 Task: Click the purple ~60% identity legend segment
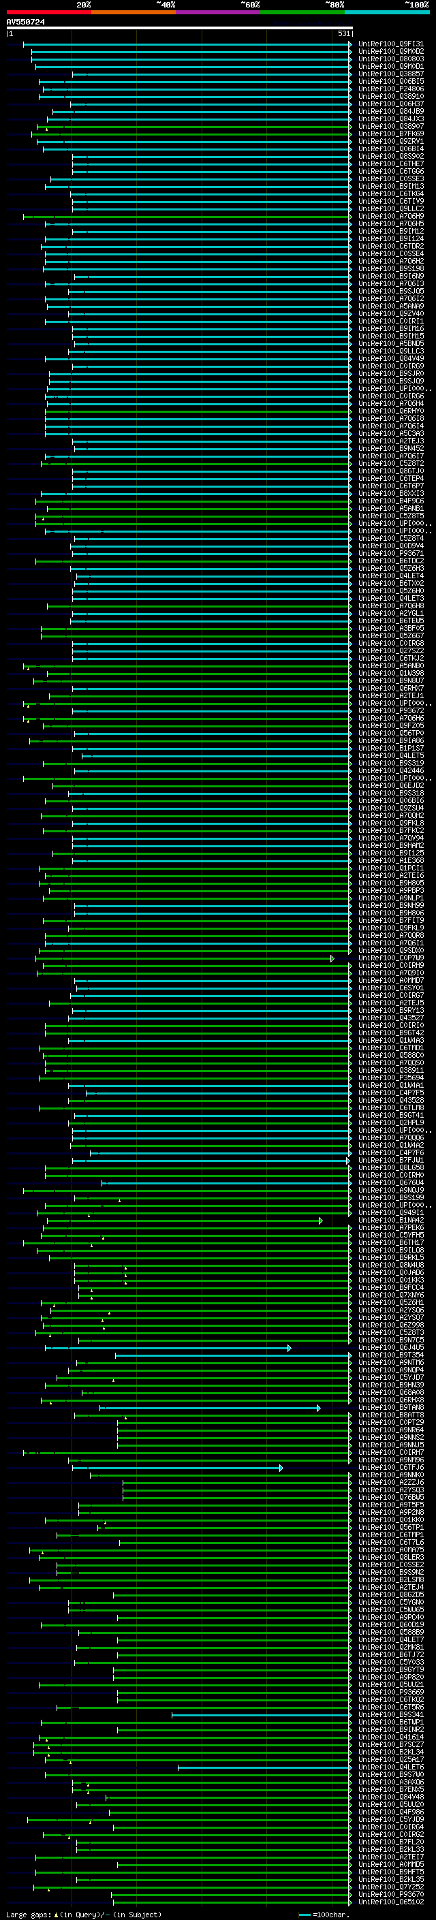point(219,12)
